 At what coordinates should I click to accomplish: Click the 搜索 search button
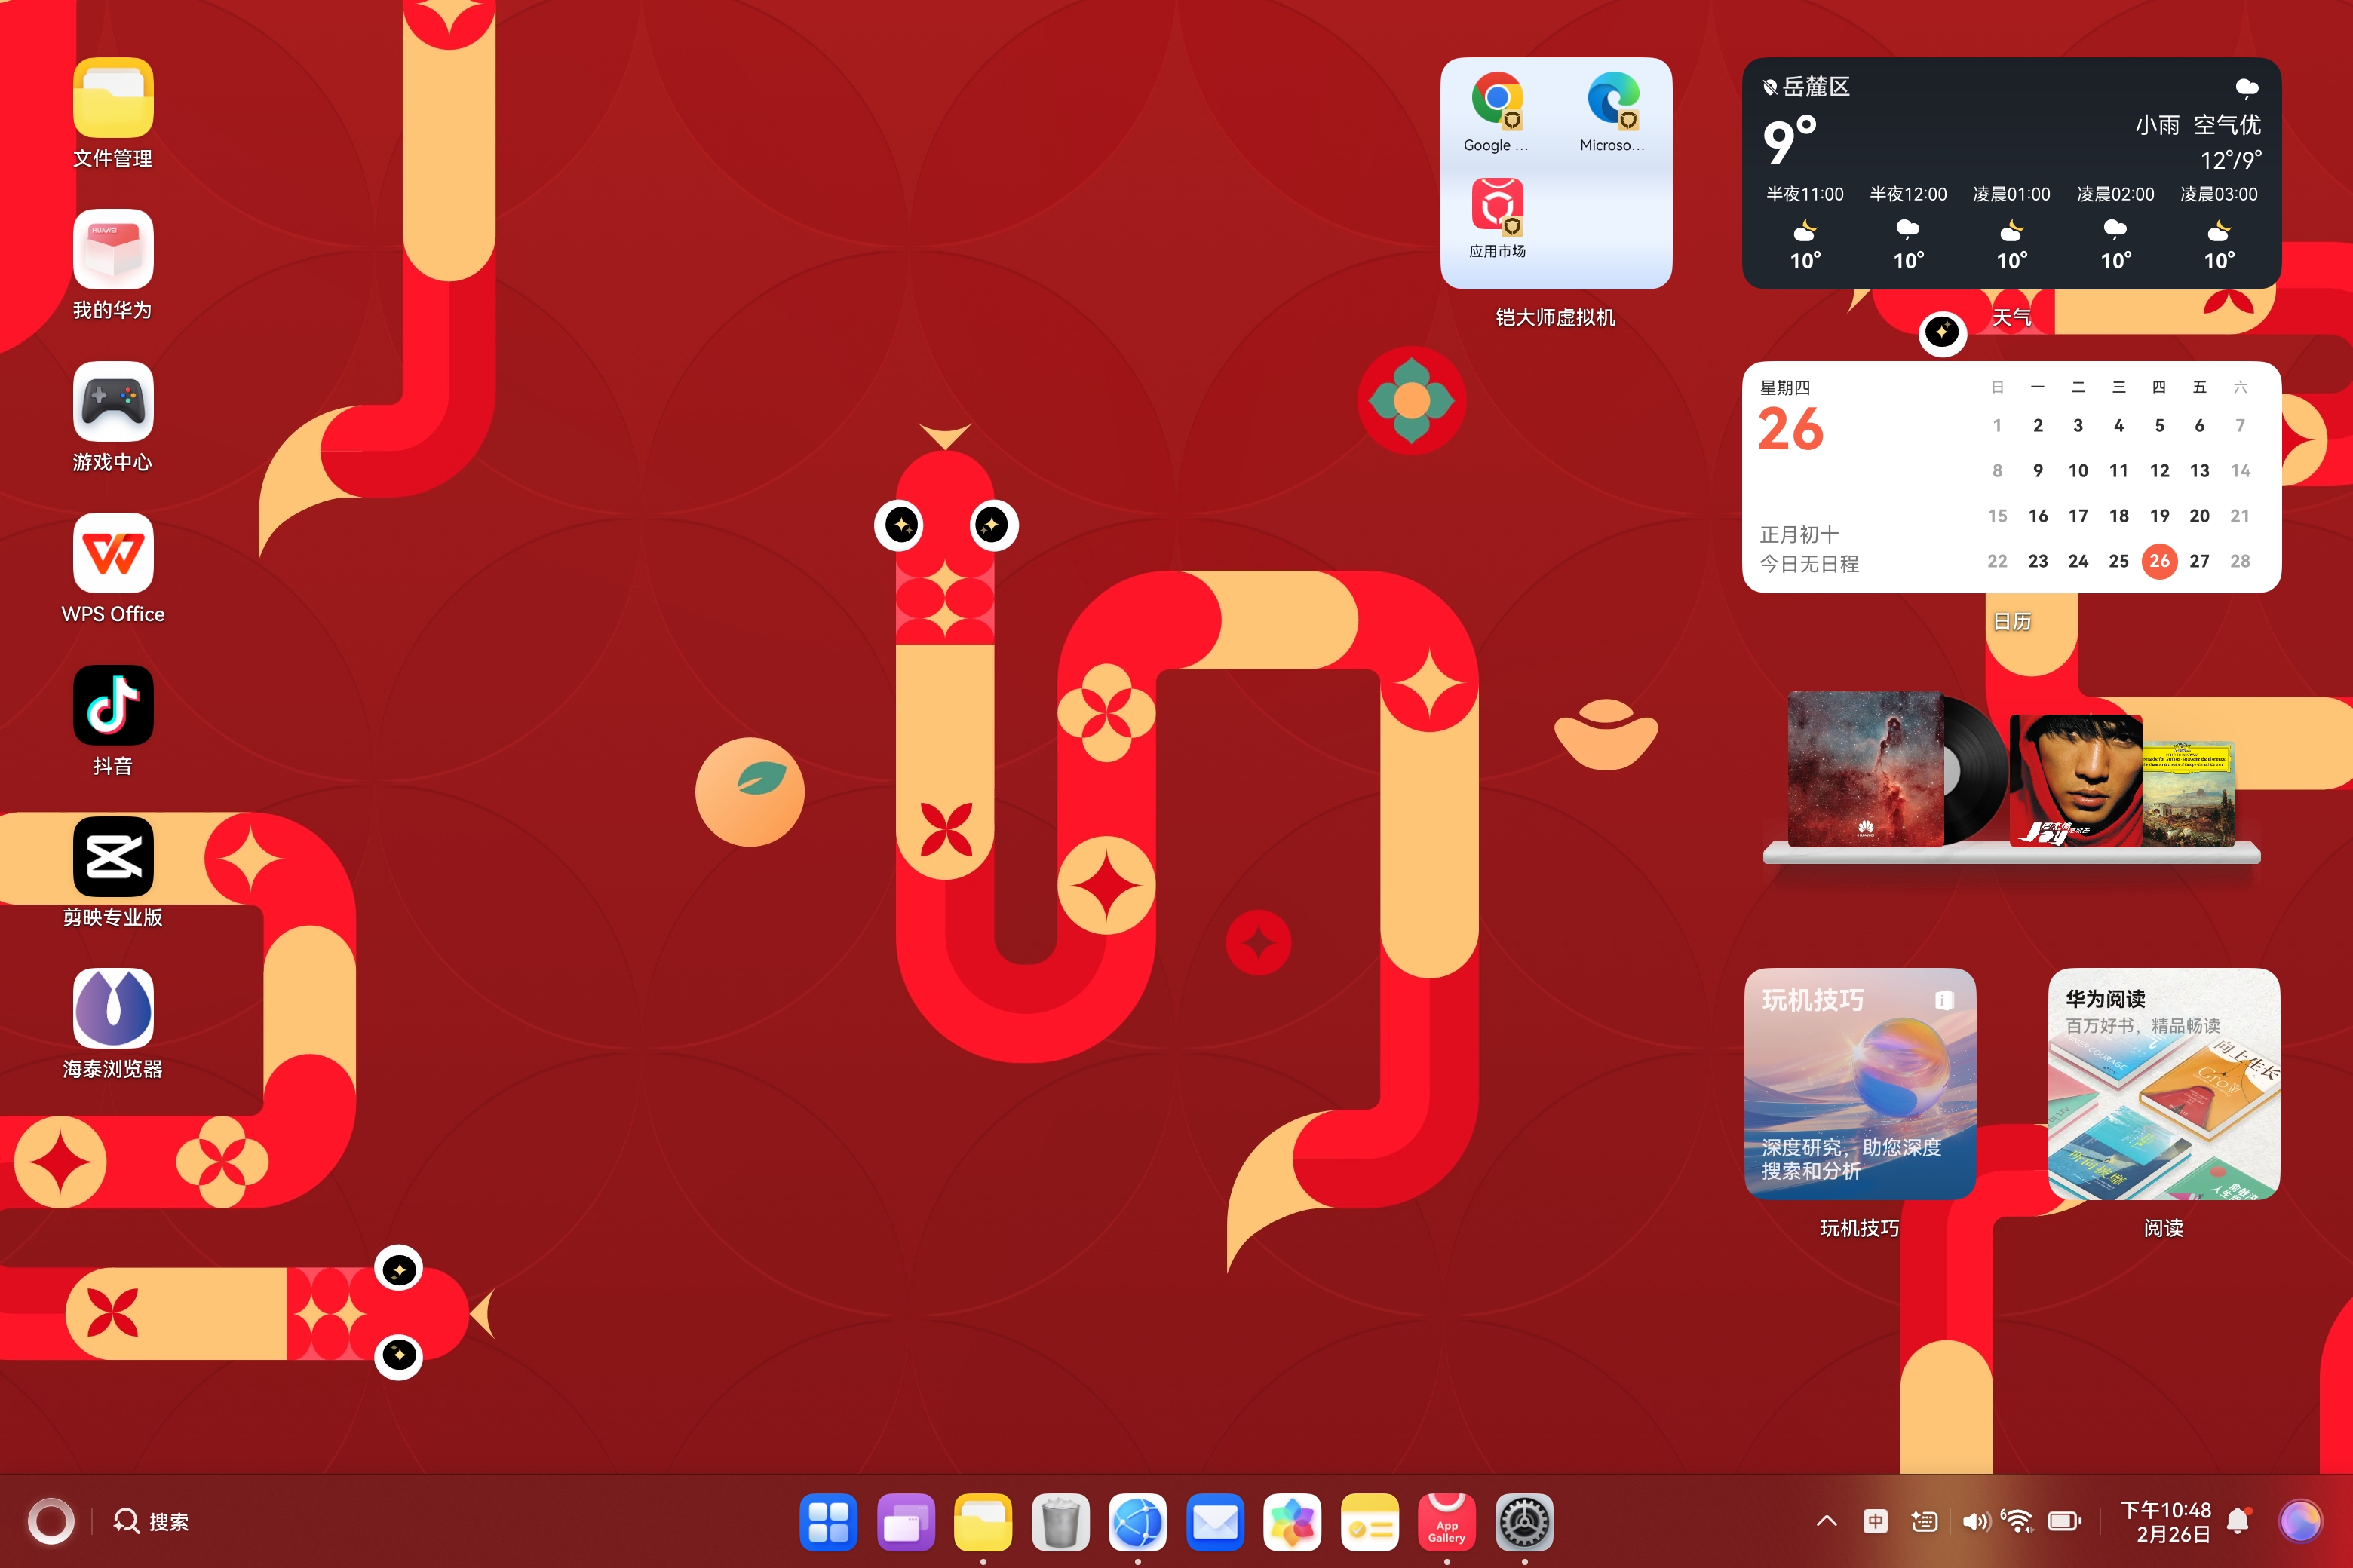click(151, 1521)
